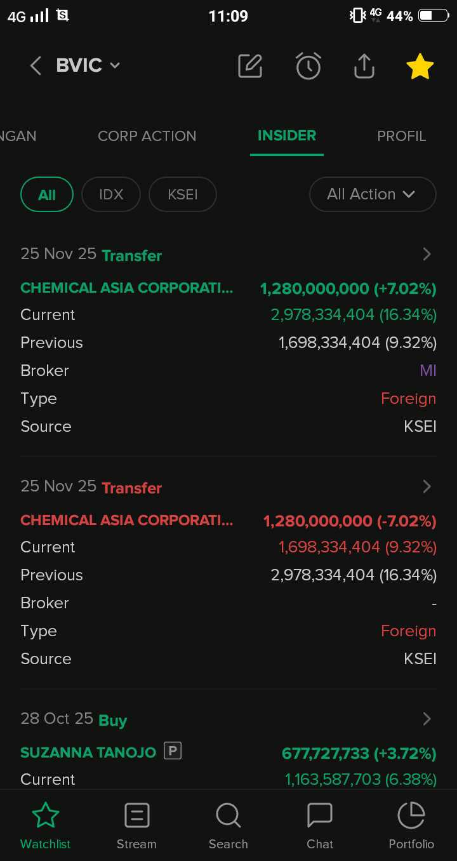Tap the back arrow icon
Image resolution: width=457 pixels, height=861 pixels.
pyautogui.click(x=36, y=65)
